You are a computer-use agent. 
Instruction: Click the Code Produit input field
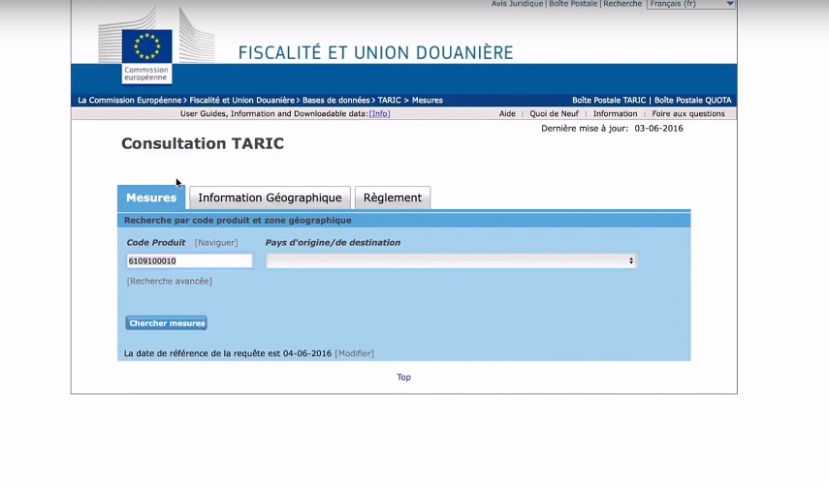coord(189,260)
